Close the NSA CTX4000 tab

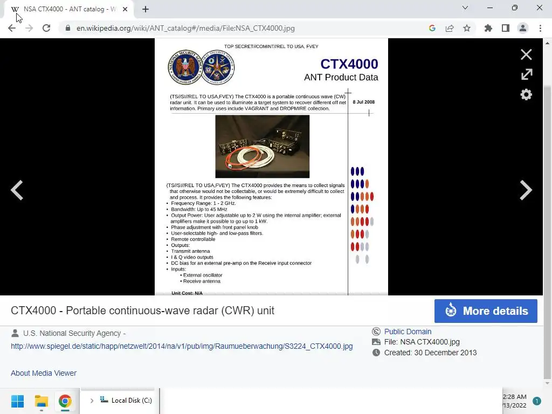(x=125, y=9)
